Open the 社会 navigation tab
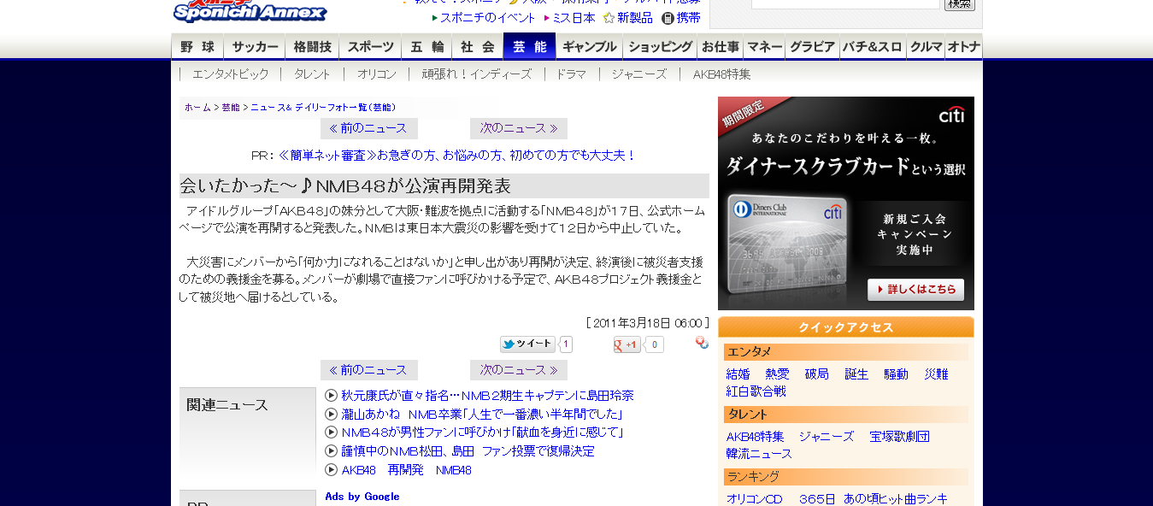 coord(477,47)
